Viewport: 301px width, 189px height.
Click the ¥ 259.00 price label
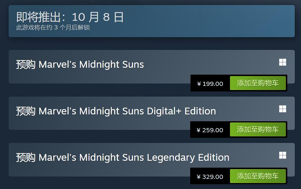click(210, 130)
